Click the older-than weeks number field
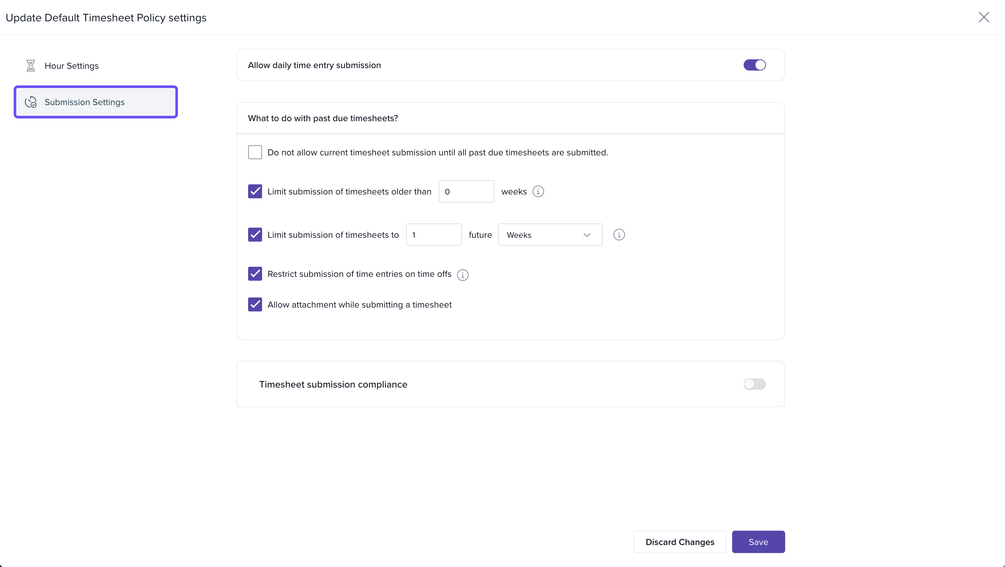Screen dimensions: 1005x567 [x=466, y=192]
